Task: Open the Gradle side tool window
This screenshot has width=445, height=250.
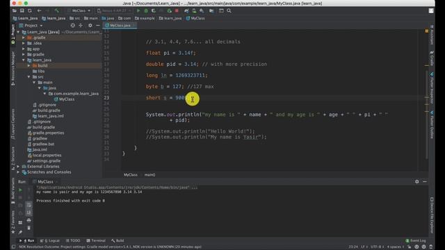Action: pyautogui.click(x=432, y=58)
